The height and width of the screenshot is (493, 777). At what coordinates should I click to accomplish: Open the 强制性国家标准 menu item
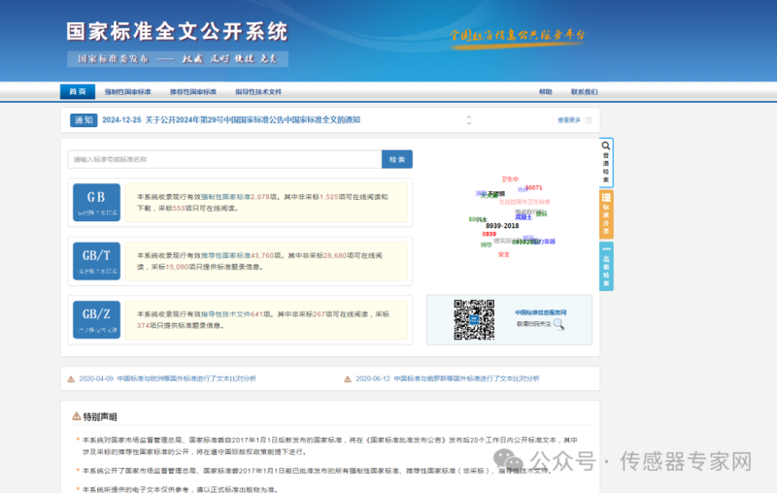pyautogui.click(x=127, y=92)
